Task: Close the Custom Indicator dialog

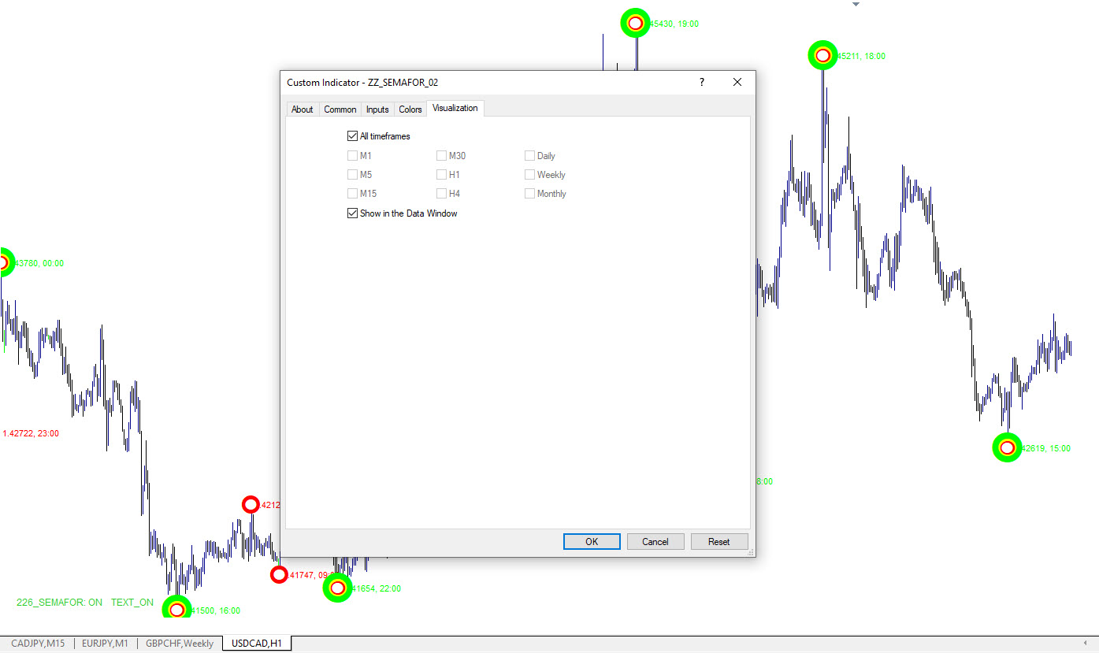Action: 737,83
